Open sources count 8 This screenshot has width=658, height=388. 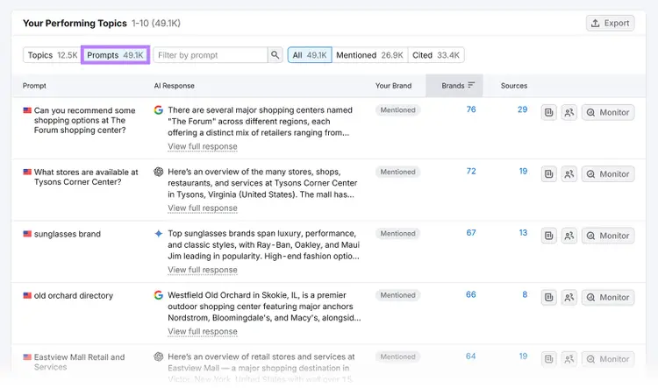pyautogui.click(x=525, y=294)
